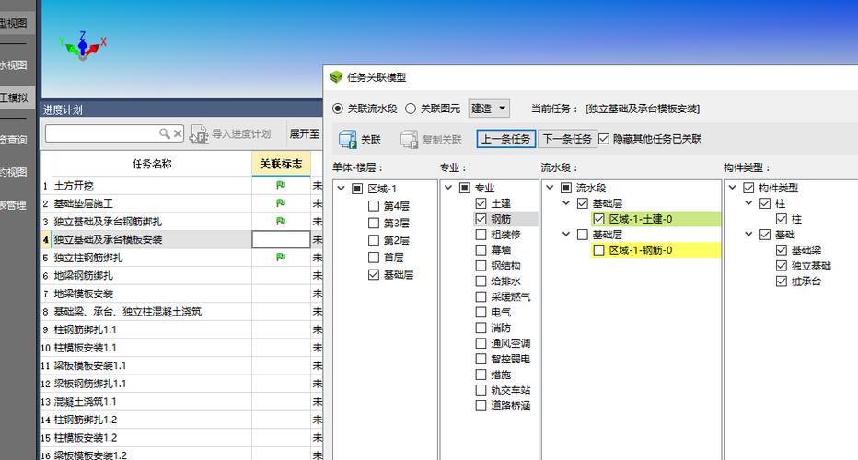Check the 幕墙 discipline checkbox
858x460 pixels.
[x=481, y=250]
